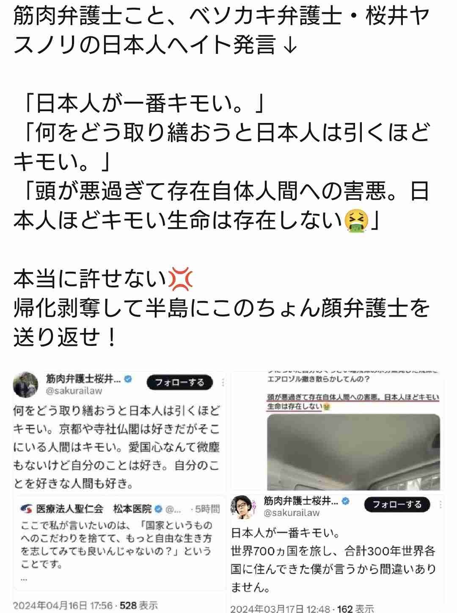Tap フォローする in the left embedded tweet
The height and width of the screenshot is (613, 457).
179,382
